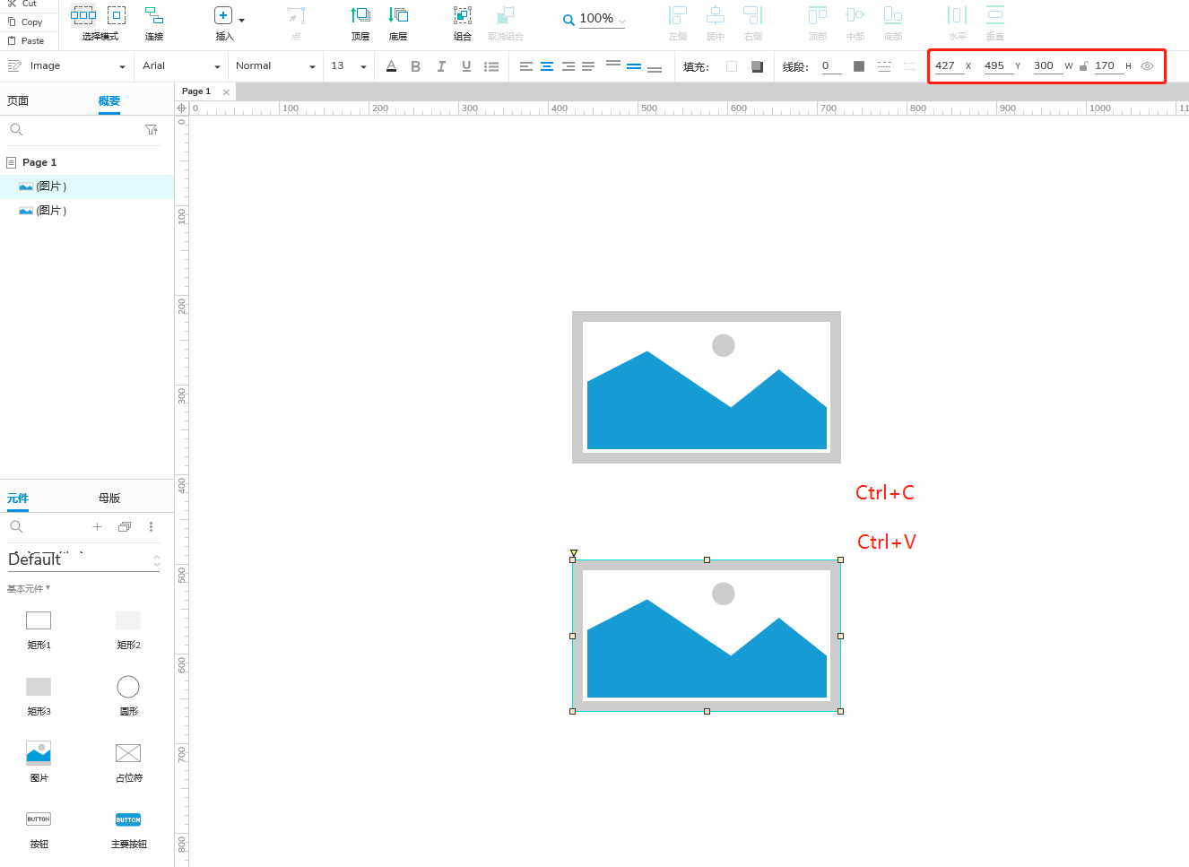The height and width of the screenshot is (867, 1189).
Task: Click the ruler origin crosshair icon
Action: click(181, 108)
